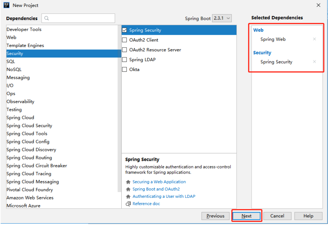
Task: Select Spring Web in Selected Dependencies
Action: [273, 39]
